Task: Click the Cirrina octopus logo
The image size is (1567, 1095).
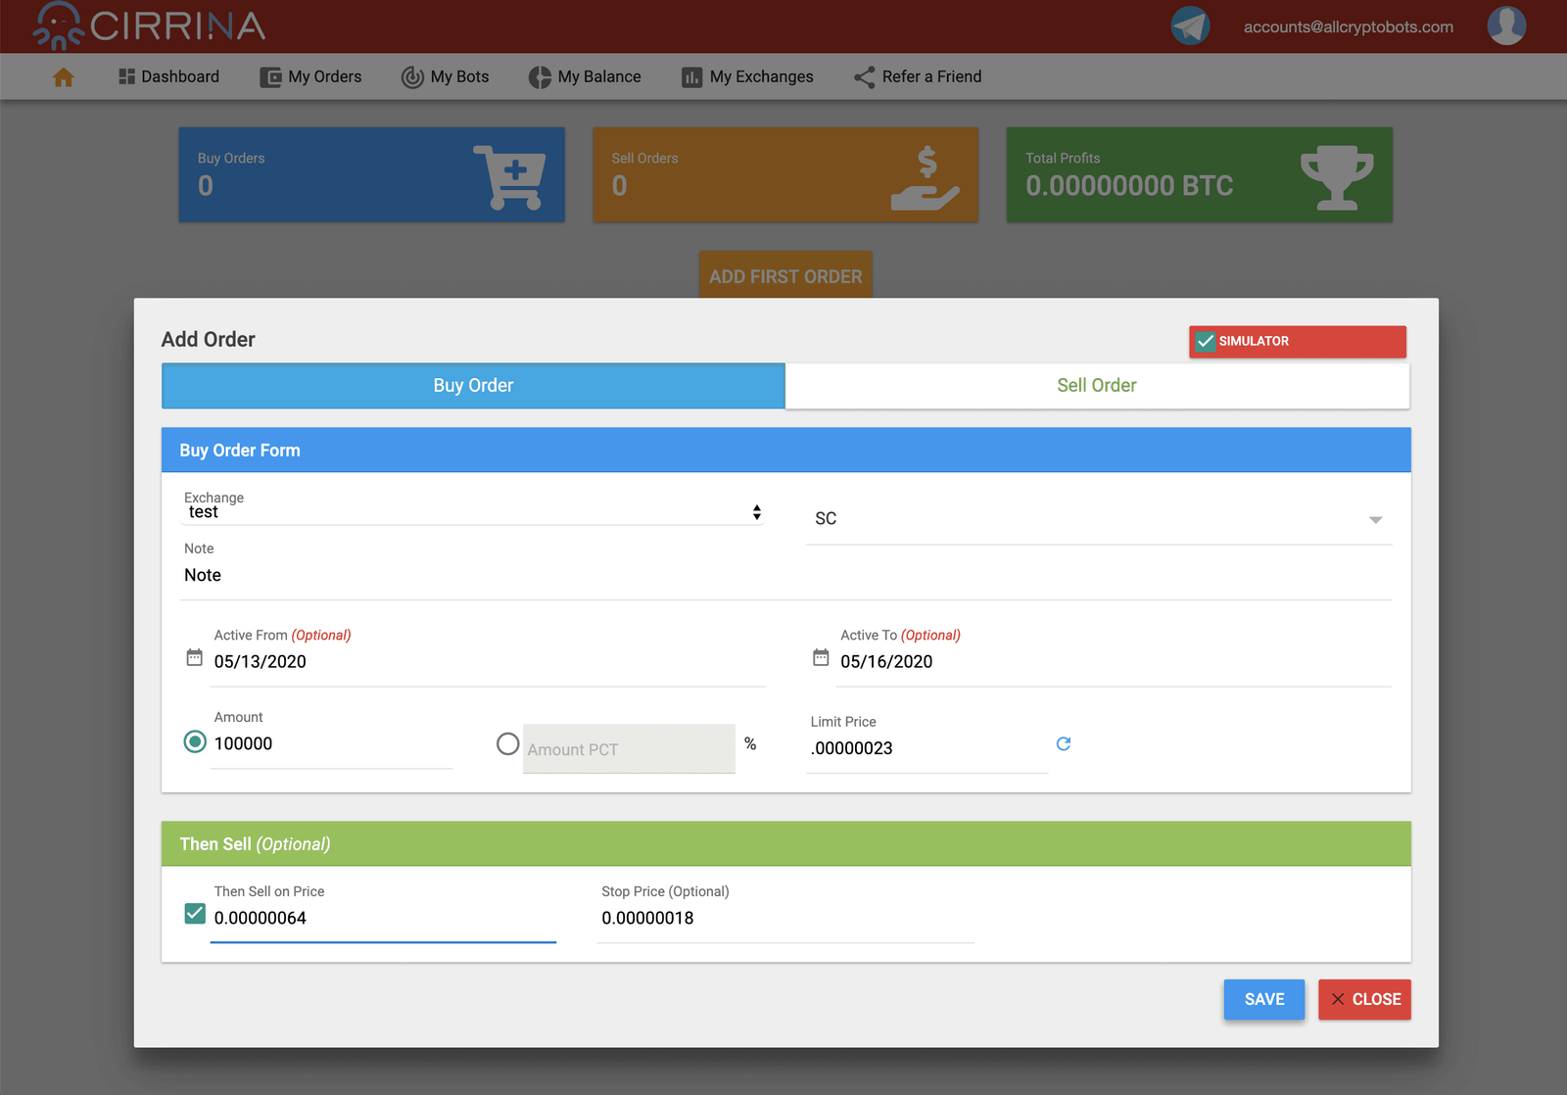Action: [58, 26]
